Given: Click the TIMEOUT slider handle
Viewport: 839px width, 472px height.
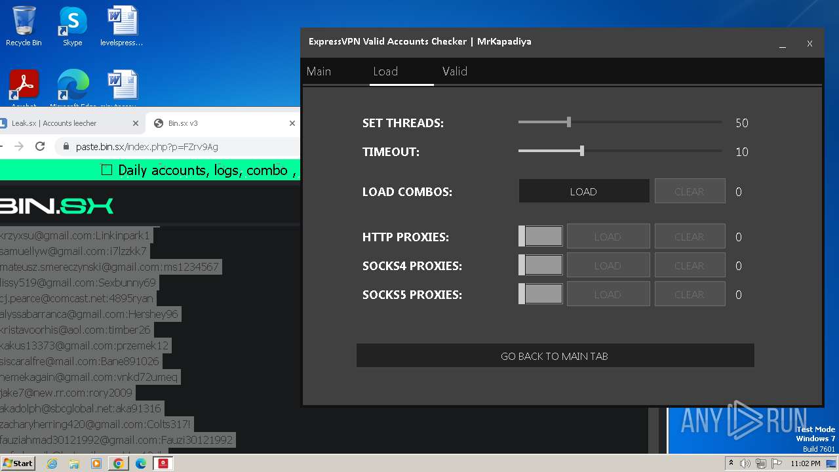Looking at the screenshot, I should pos(582,151).
